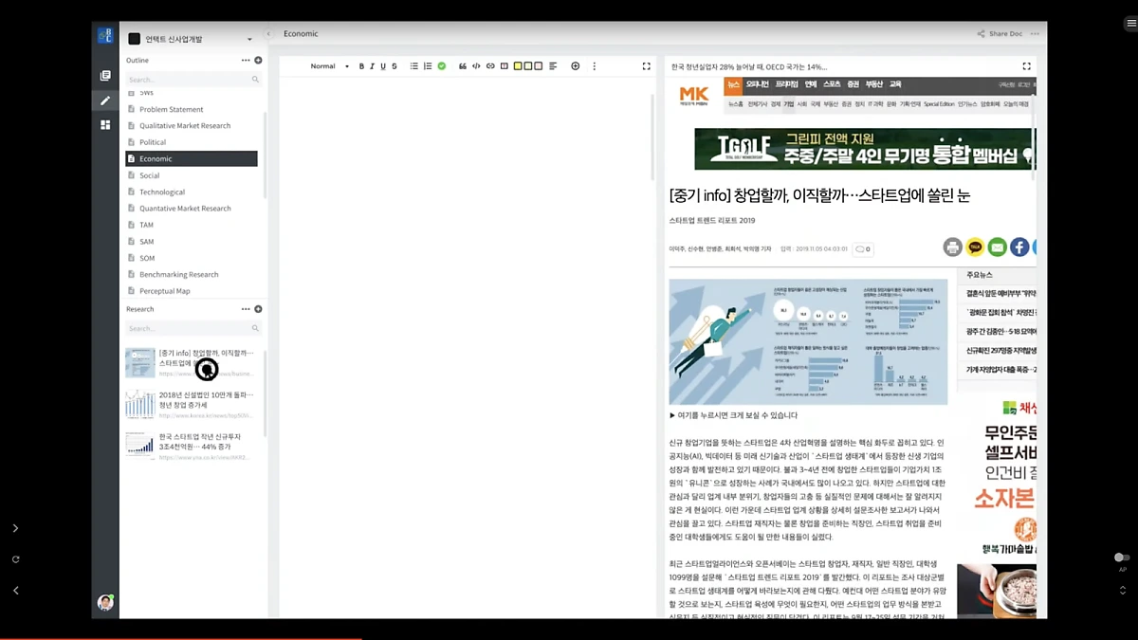This screenshot has width=1138, height=640.
Task: Open the Outline section options menu
Action: click(245, 60)
